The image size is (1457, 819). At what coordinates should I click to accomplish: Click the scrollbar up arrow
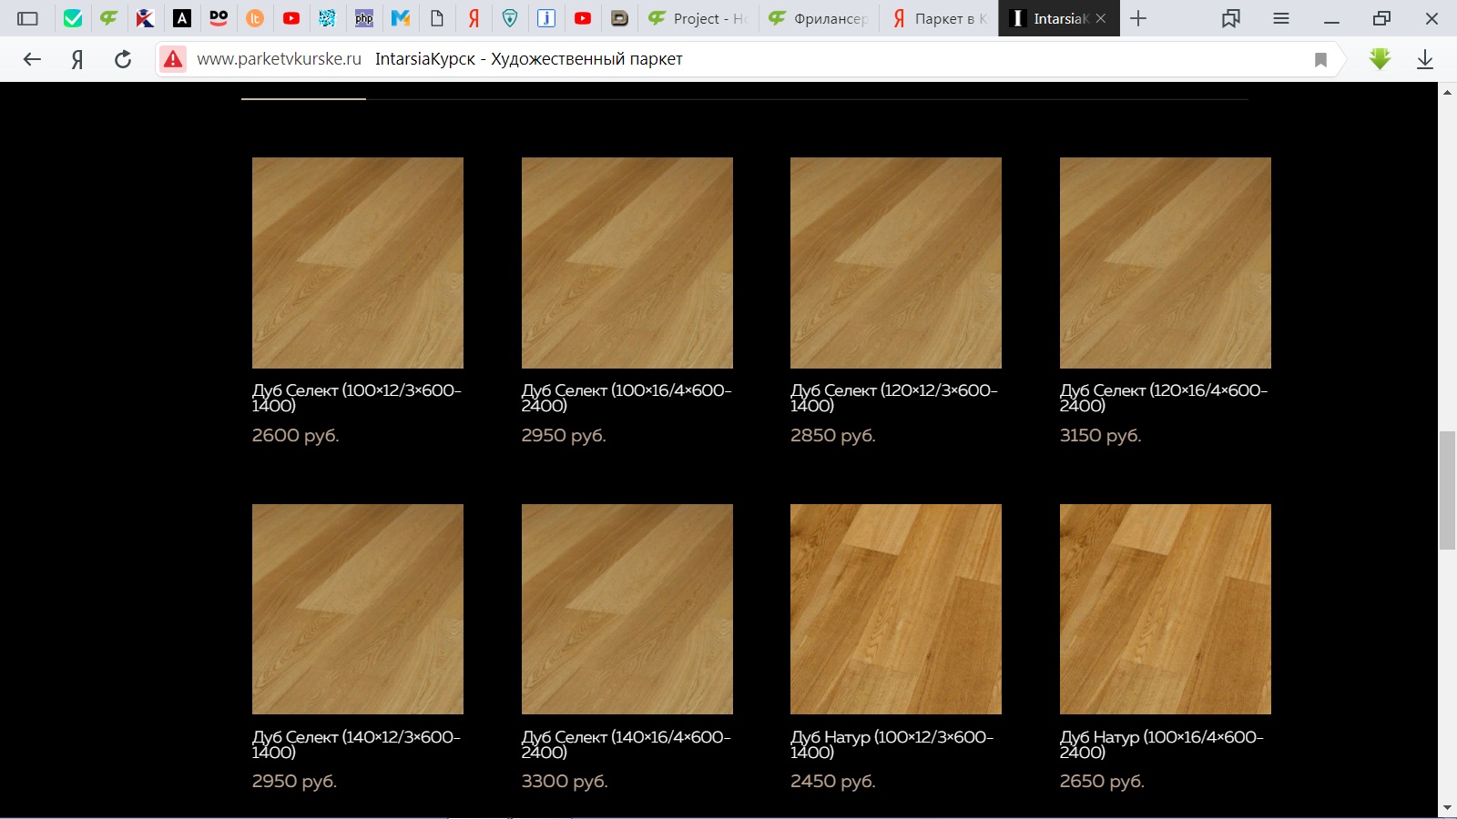(x=1447, y=92)
